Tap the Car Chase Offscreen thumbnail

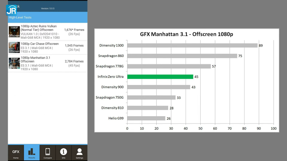pyautogui.click(x=14, y=47)
